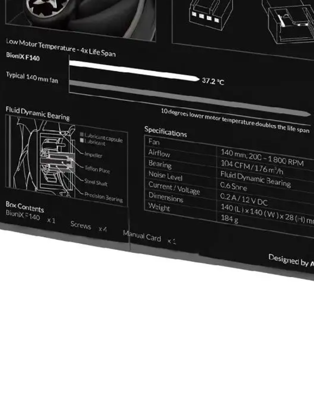Click the "Specifications" table heading
This screenshot has height=419, width=314.
(166, 132)
